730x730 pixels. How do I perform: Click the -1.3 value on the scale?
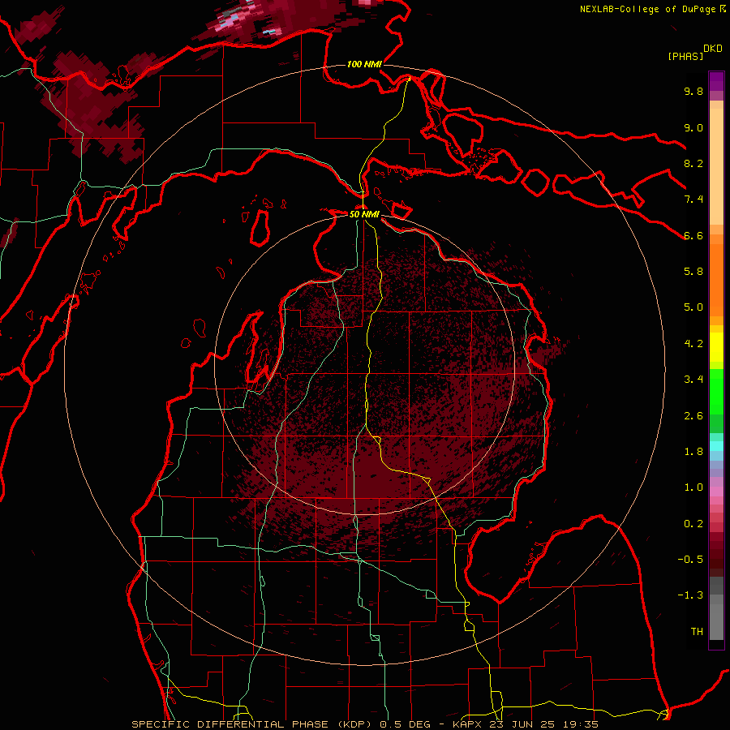pos(690,595)
